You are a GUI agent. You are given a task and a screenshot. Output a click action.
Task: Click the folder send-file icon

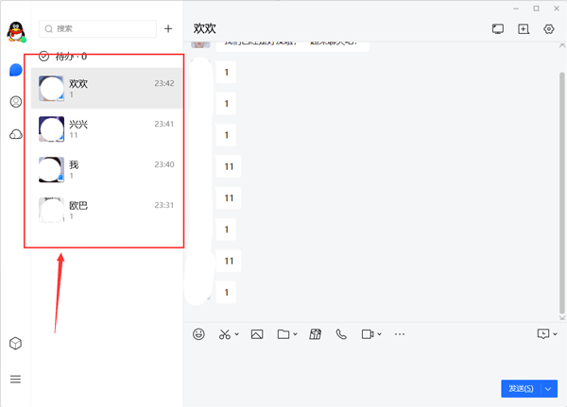[283, 334]
